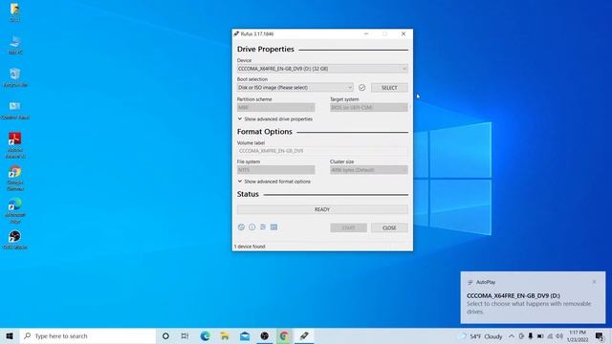This screenshot has width=612, height=344.
Task: Open notification center icon
Action: coord(600,335)
